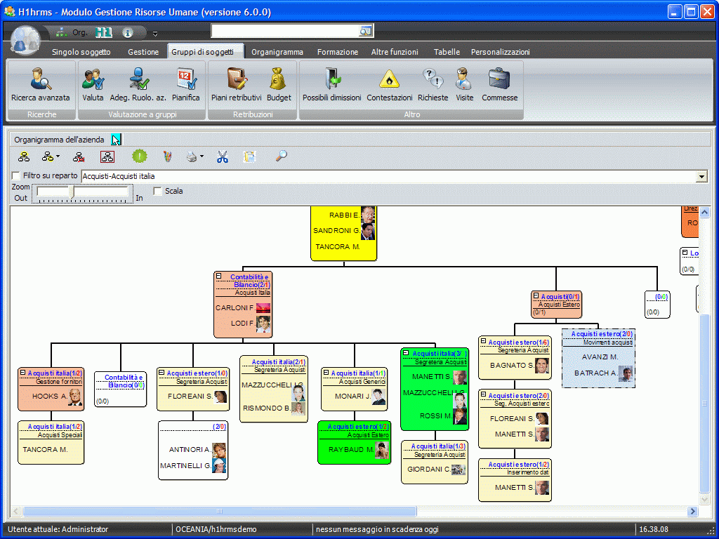Select AVANZI M. in Movimenti acquisti box
The width and height of the screenshot is (719, 539).
coord(600,357)
